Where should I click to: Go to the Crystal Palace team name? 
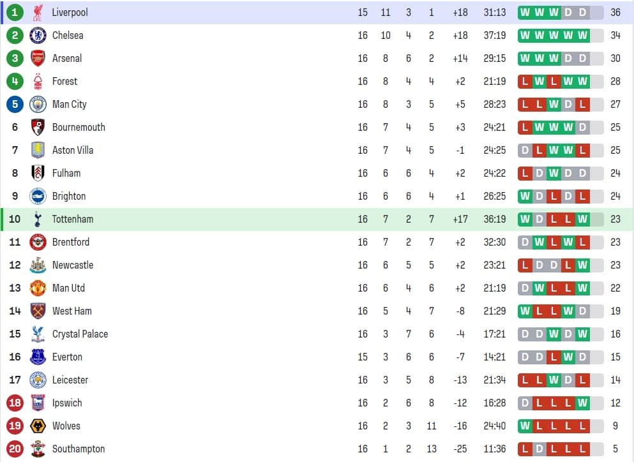[x=80, y=334]
